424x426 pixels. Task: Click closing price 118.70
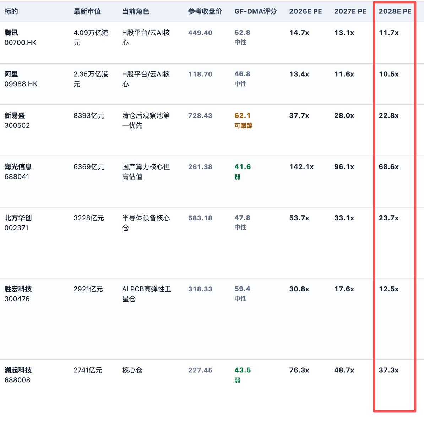point(200,74)
